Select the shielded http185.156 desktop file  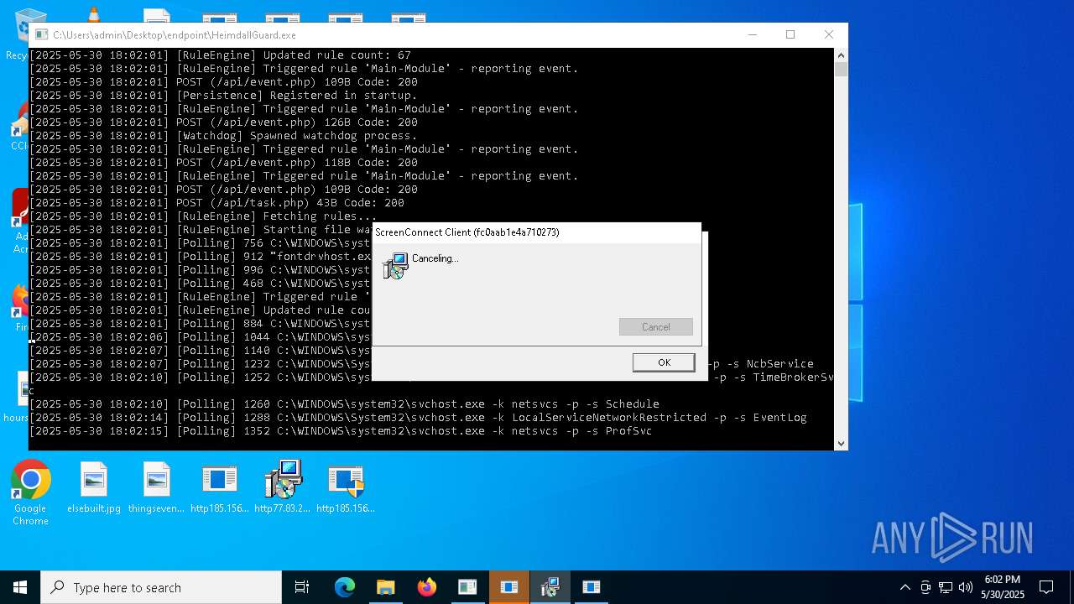click(x=346, y=487)
